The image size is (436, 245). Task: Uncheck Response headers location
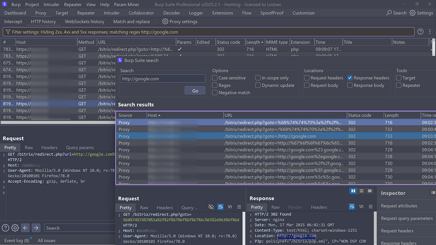[350, 78]
